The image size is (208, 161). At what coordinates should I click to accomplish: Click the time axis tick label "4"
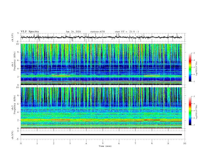(x=86, y=143)
